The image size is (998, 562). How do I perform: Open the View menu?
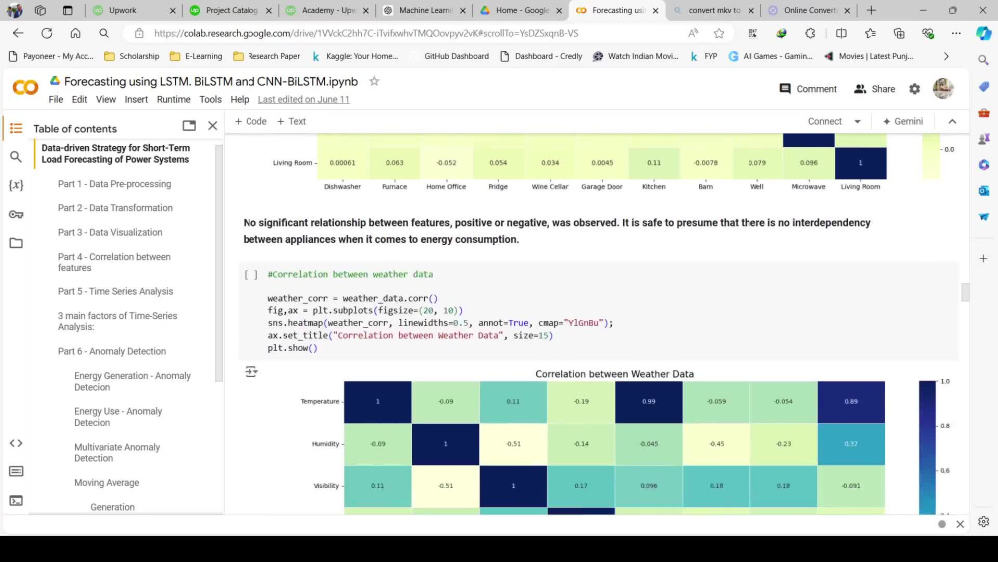coord(106,99)
